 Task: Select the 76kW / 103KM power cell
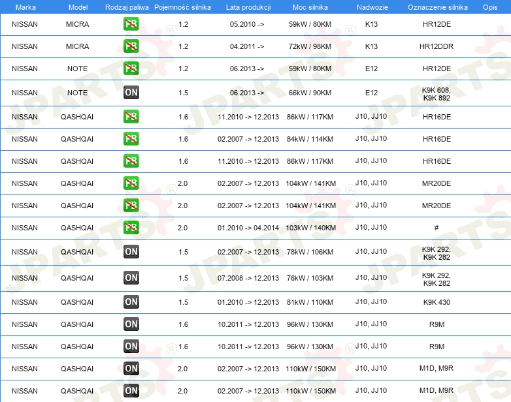point(310,278)
